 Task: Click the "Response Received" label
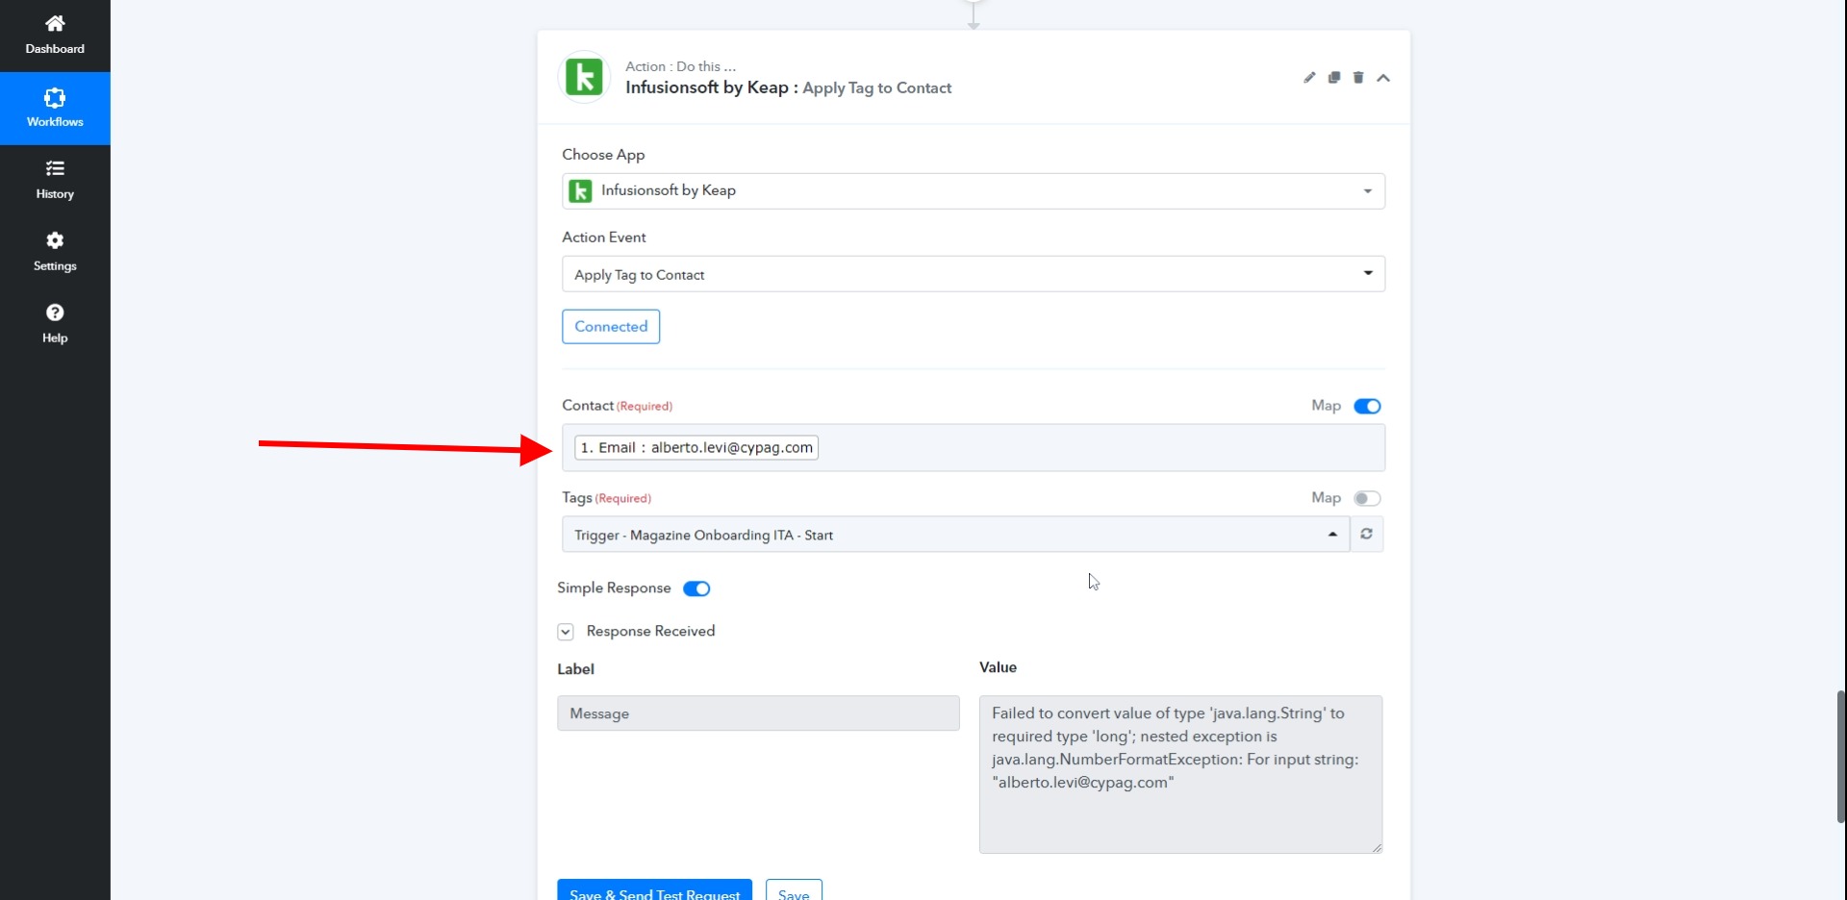(650, 632)
